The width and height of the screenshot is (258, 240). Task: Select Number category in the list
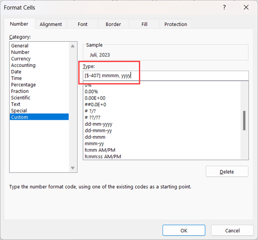pyautogui.click(x=39, y=52)
